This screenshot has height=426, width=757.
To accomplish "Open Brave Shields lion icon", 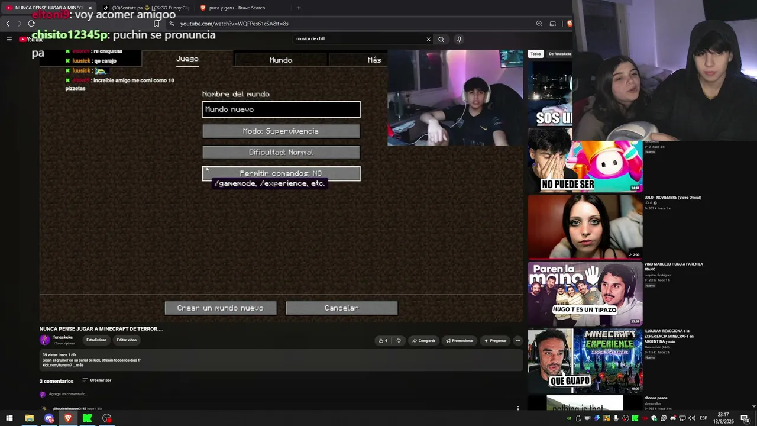I will coord(570,24).
